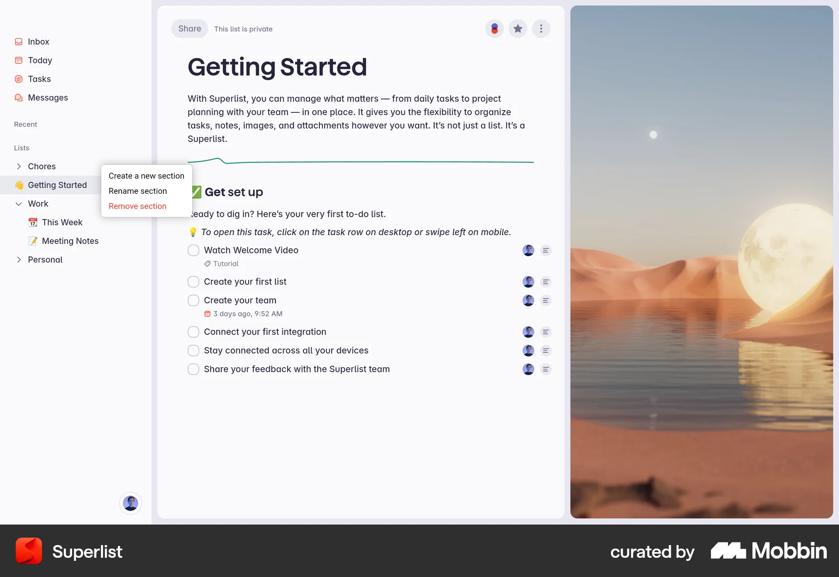
Task: Open the notes icon on Watch Welcome Video
Action: [545, 250]
